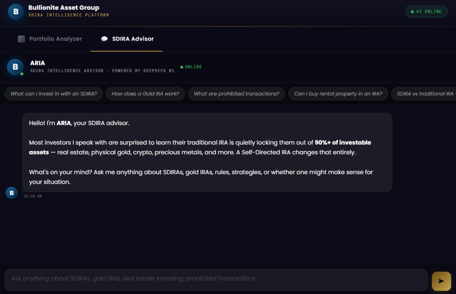Select the SDIRA Advisor tab
Screen dimensions: 456x294
(x=127, y=39)
